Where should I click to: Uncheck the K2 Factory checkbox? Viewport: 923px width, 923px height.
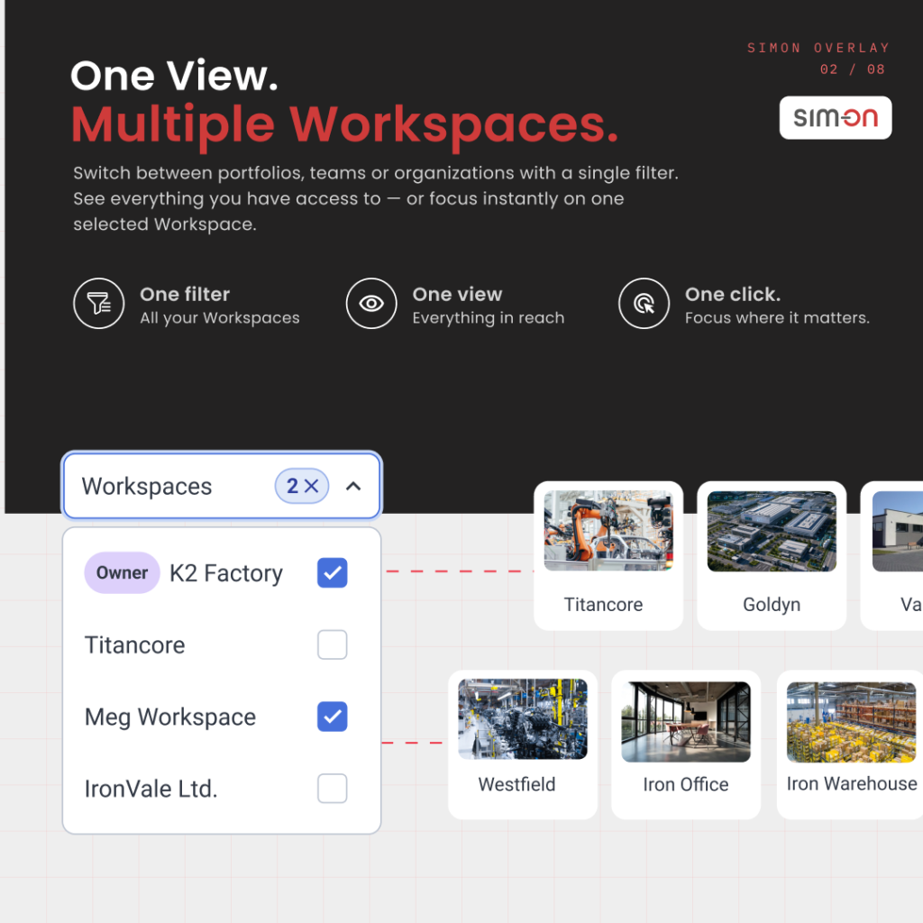tap(332, 572)
